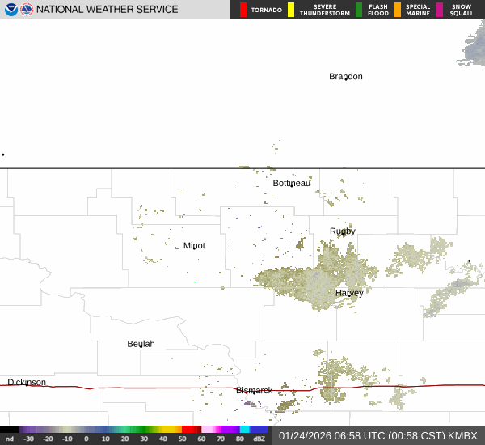Select the orange Special Marine swatch
Screen dimensions: 485x445
[397, 10]
